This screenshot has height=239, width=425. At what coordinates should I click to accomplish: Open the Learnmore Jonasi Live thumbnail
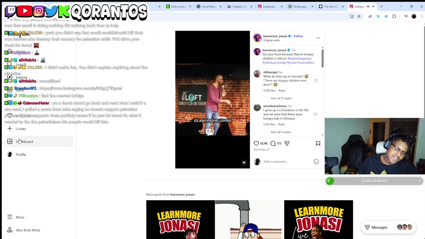[318, 219]
